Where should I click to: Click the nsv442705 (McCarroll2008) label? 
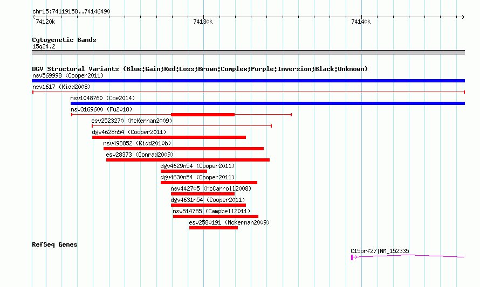[211, 188]
